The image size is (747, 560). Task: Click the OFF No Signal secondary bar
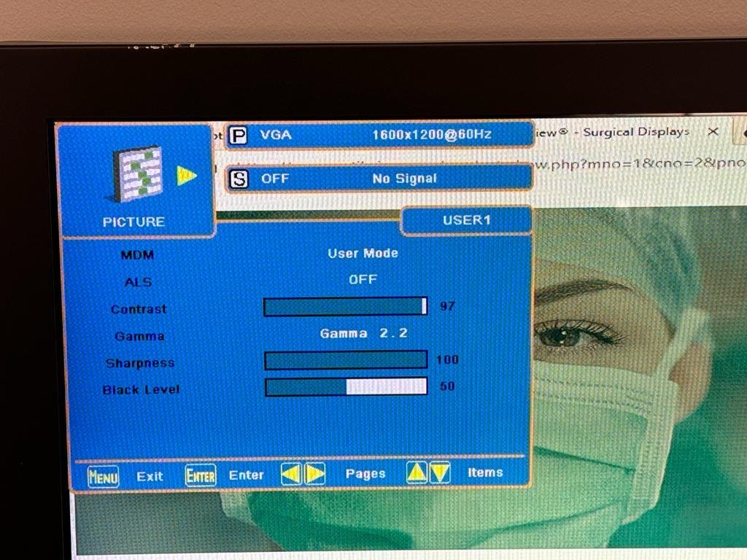[379, 179]
